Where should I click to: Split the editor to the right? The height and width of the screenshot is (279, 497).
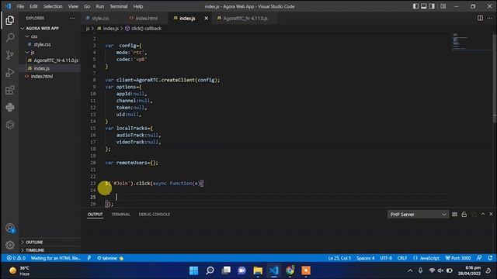click(x=480, y=18)
